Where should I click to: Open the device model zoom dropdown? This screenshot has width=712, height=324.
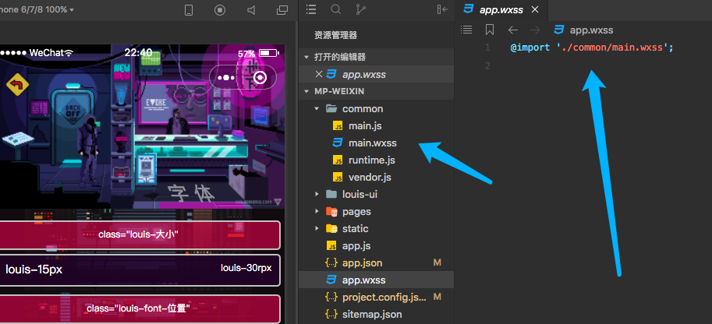point(37,9)
